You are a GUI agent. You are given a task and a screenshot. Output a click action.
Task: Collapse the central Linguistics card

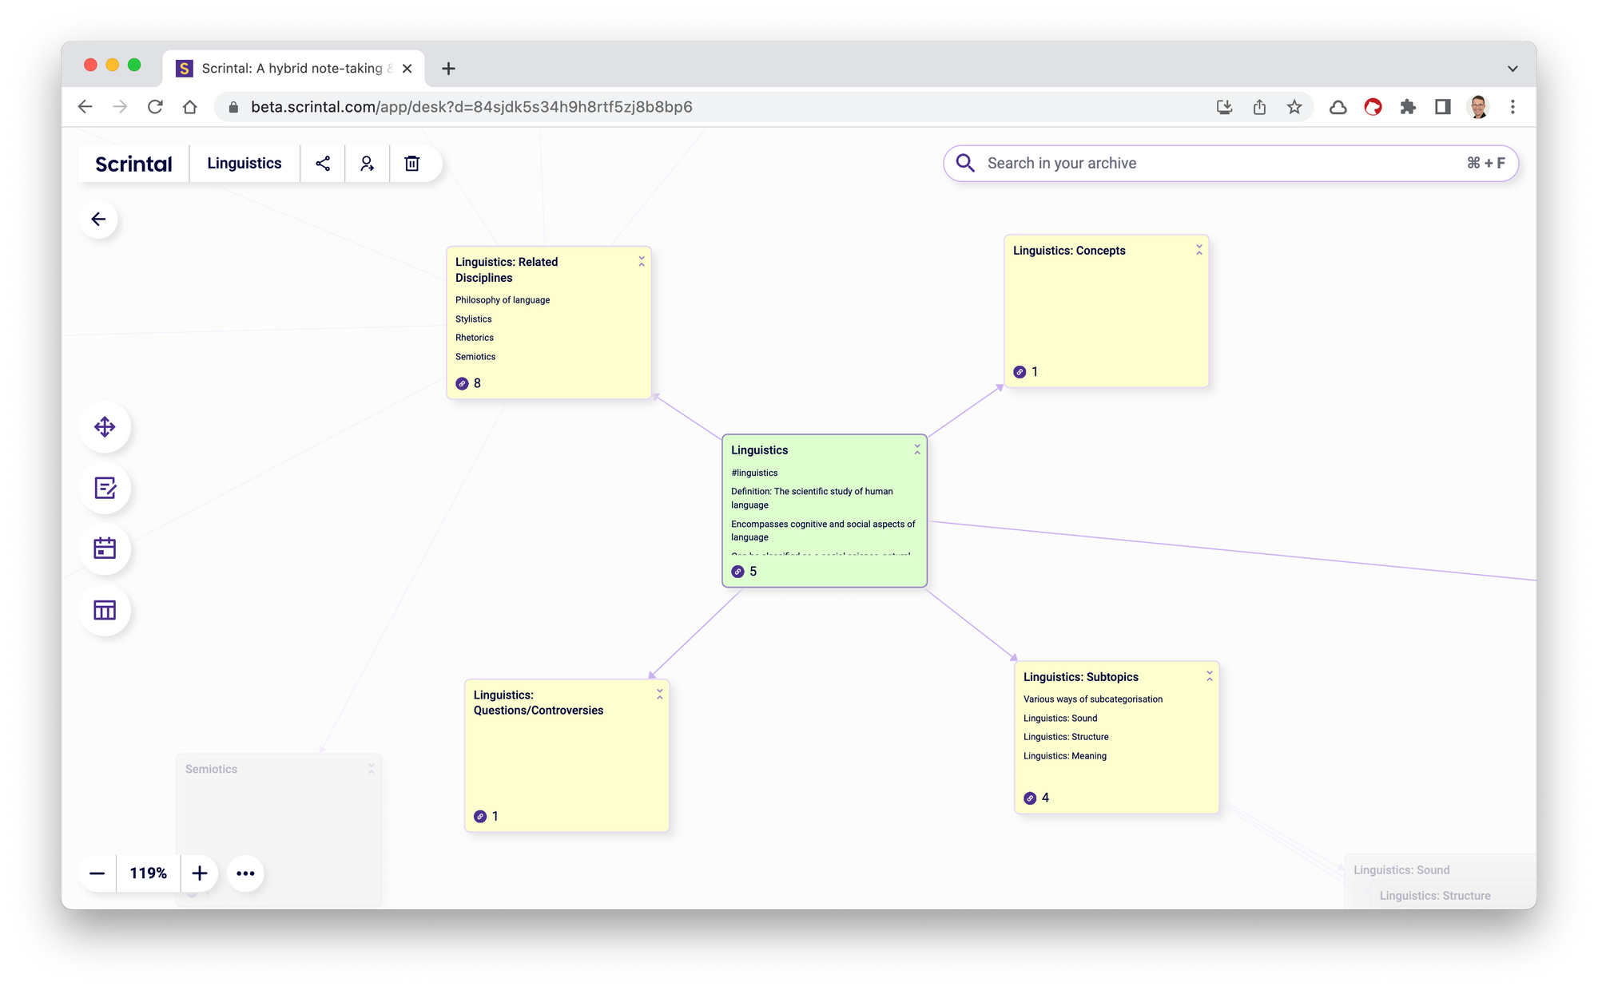click(917, 450)
